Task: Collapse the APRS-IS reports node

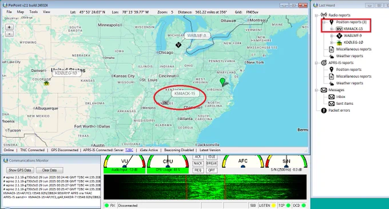Action: [316, 63]
